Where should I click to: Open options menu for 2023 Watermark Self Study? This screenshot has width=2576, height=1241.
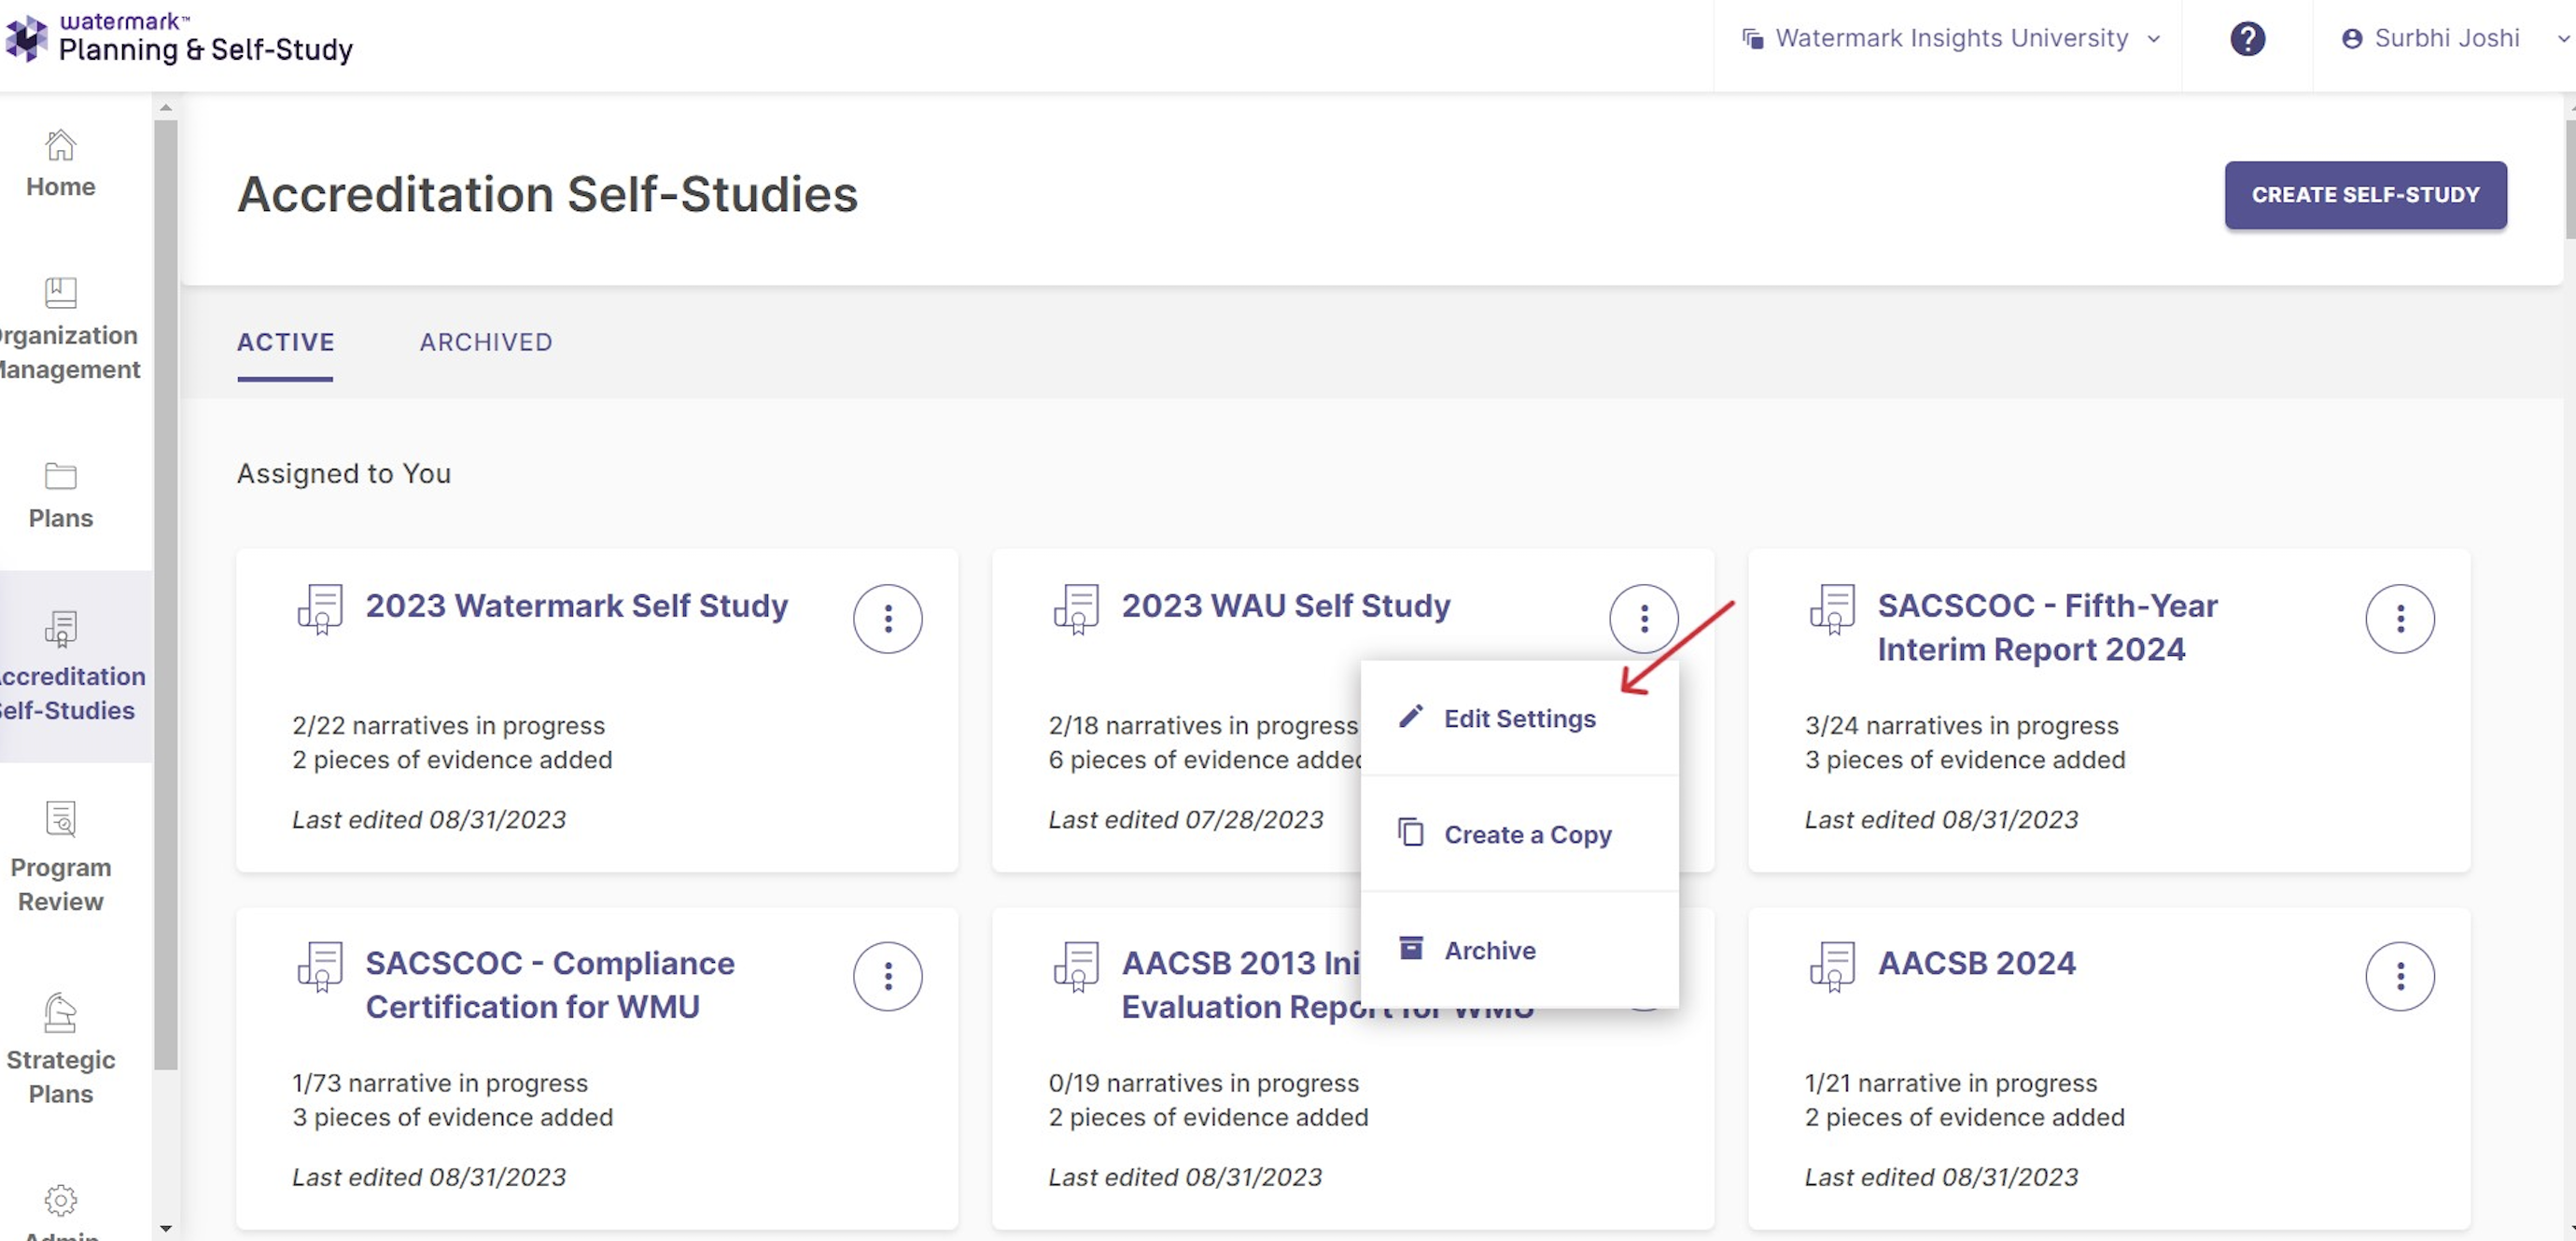[x=887, y=618]
